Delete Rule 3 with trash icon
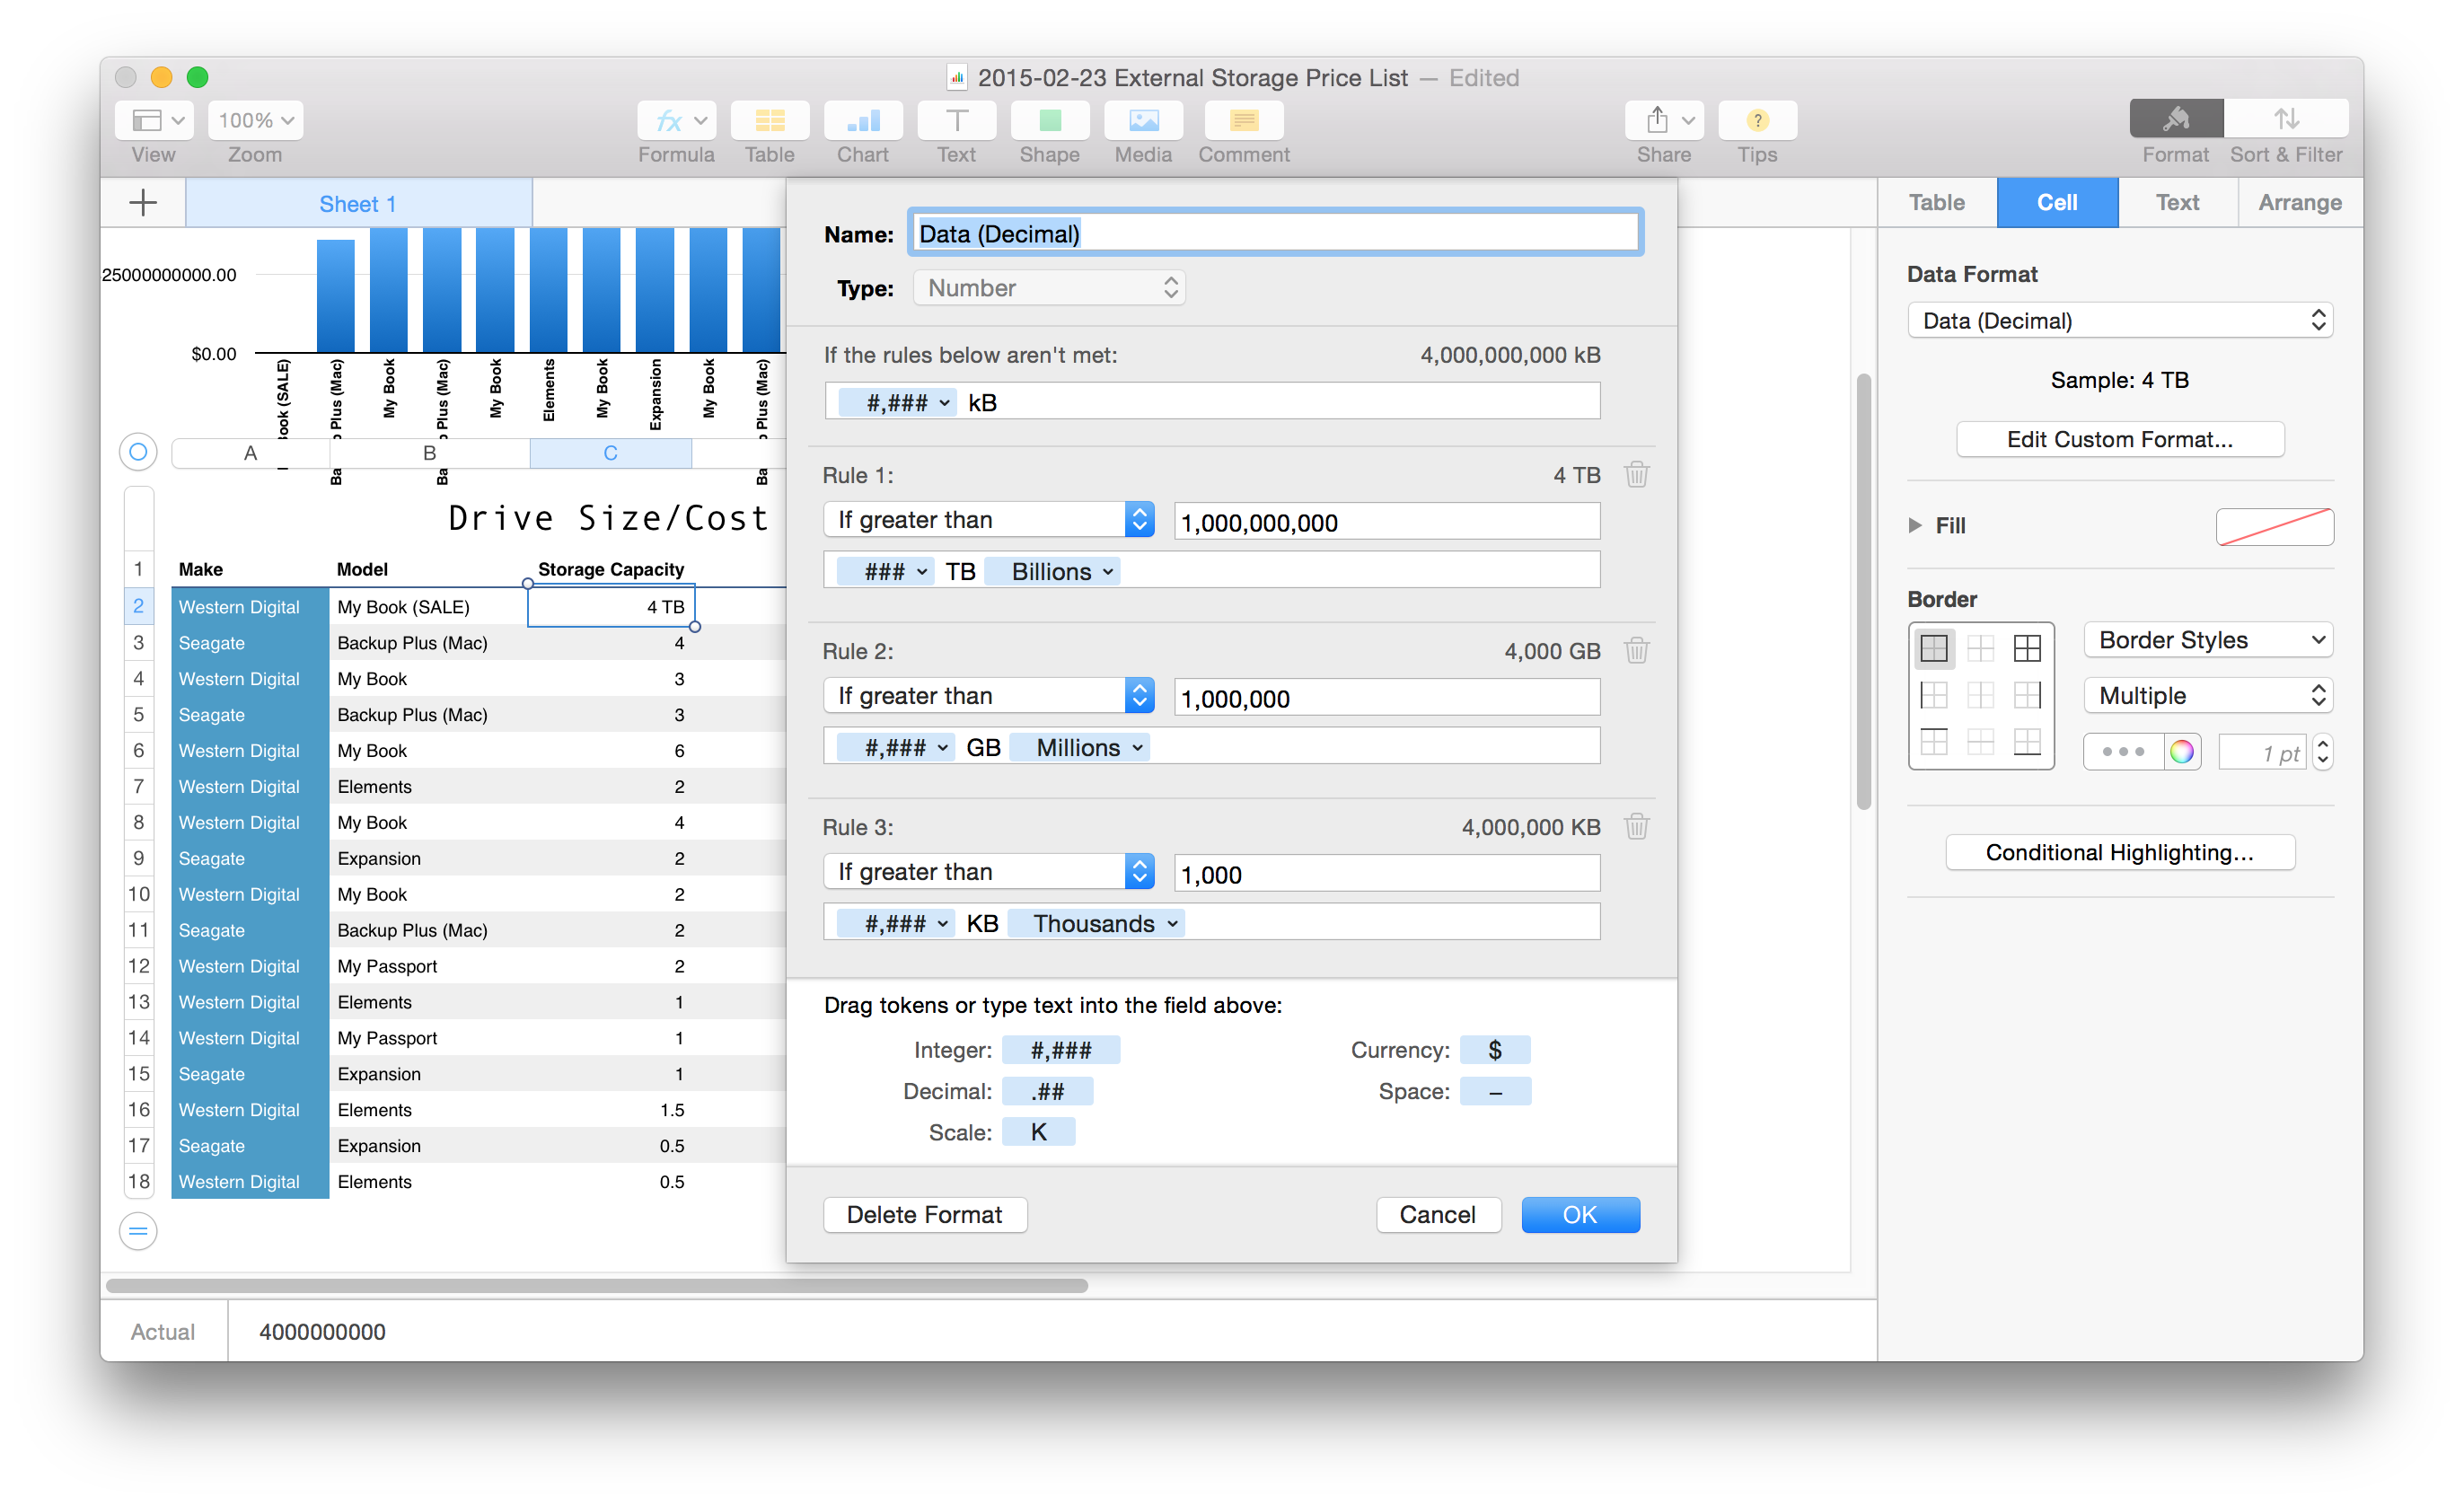This screenshot has width=2464, height=1505. tap(1636, 827)
